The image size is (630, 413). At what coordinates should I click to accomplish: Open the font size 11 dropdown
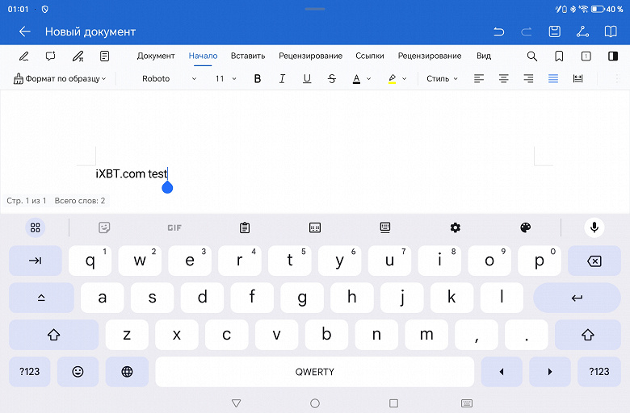pos(226,79)
